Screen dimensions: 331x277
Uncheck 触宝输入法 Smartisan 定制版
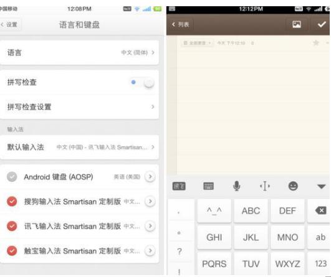pyautogui.click(x=12, y=251)
